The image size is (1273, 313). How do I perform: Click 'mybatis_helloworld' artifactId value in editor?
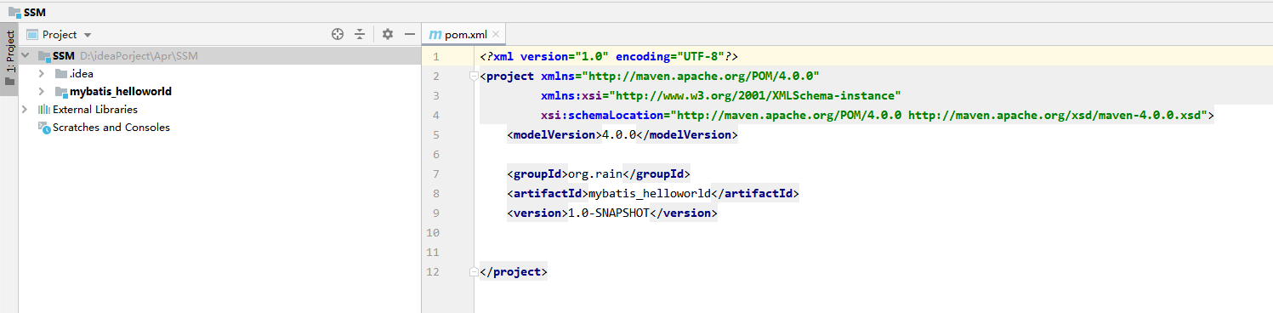649,193
